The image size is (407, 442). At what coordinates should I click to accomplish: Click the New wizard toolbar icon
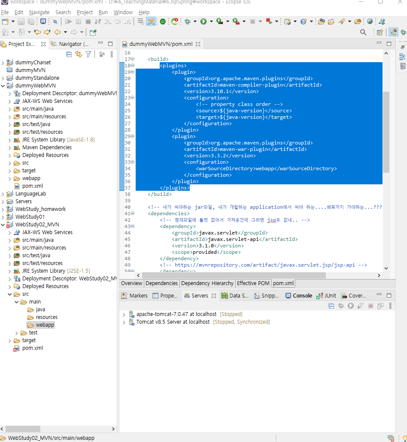click(x=5, y=21)
